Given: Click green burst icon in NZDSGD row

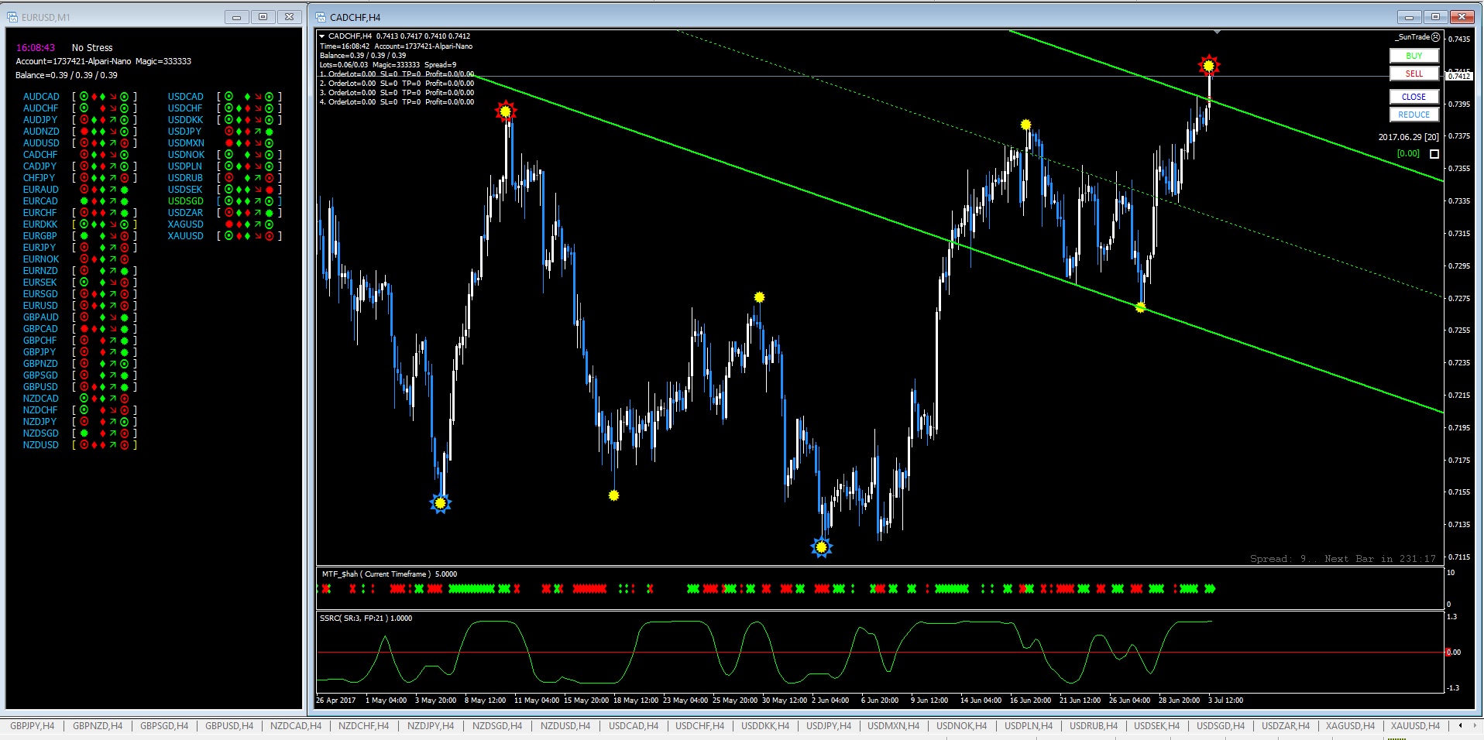Looking at the screenshot, I should click(x=84, y=433).
